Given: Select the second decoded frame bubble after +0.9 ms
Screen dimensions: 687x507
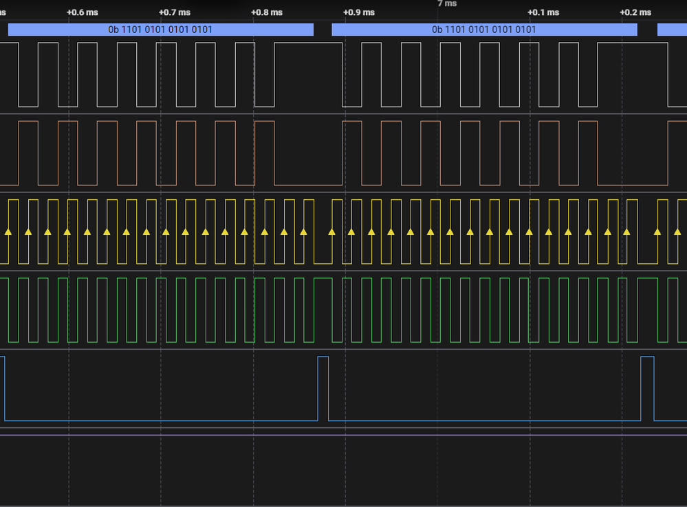Looking at the screenshot, I should pos(483,30).
